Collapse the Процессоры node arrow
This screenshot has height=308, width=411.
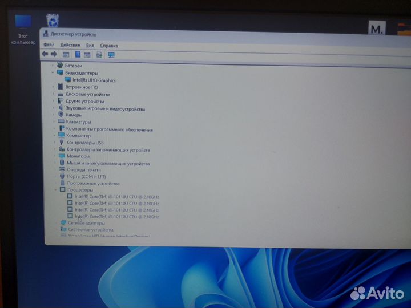(x=55, y=189)
